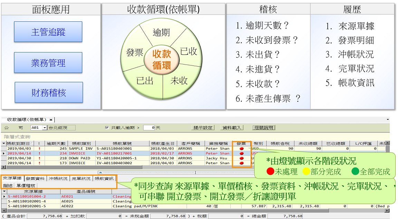Select the cell IV-A01180403002
404x219 pixels.
click(x=122, y=163)
